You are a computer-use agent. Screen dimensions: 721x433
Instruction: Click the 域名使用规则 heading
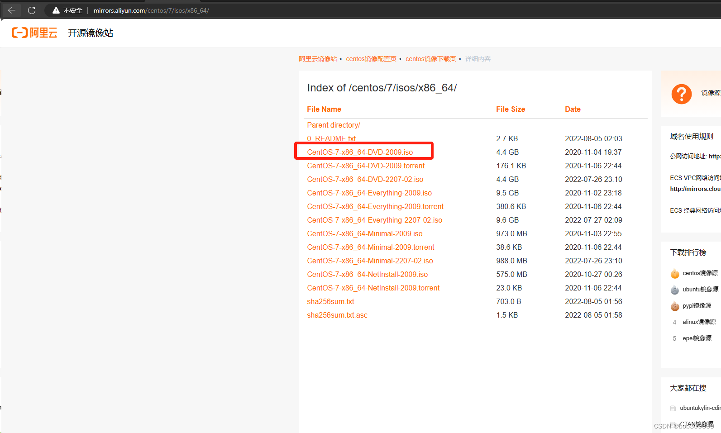coord(692,137)
